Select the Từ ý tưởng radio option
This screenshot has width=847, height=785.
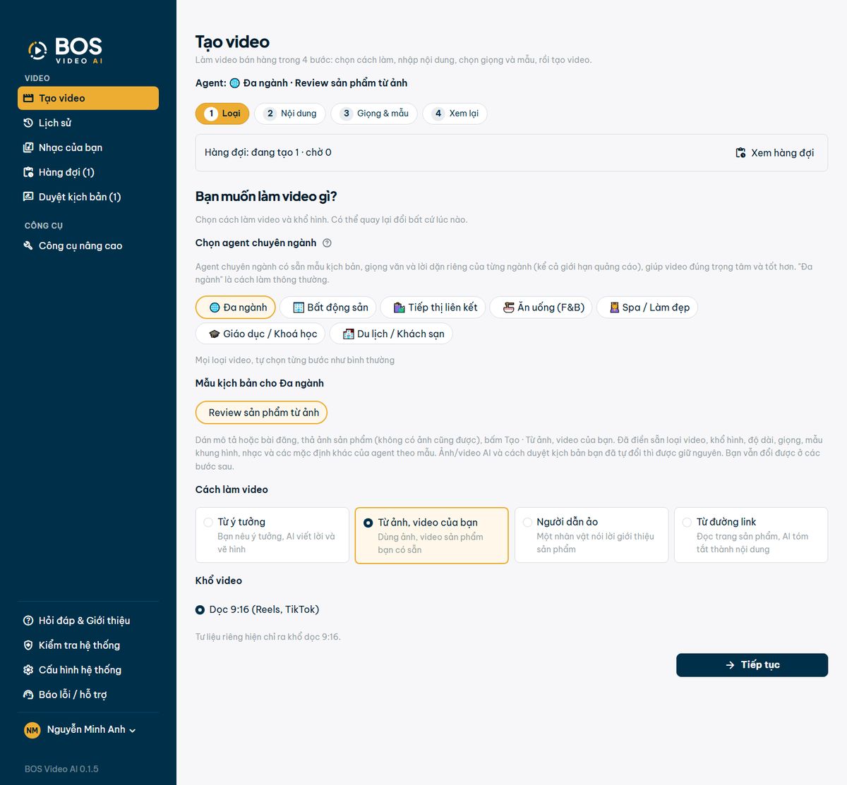208,523
